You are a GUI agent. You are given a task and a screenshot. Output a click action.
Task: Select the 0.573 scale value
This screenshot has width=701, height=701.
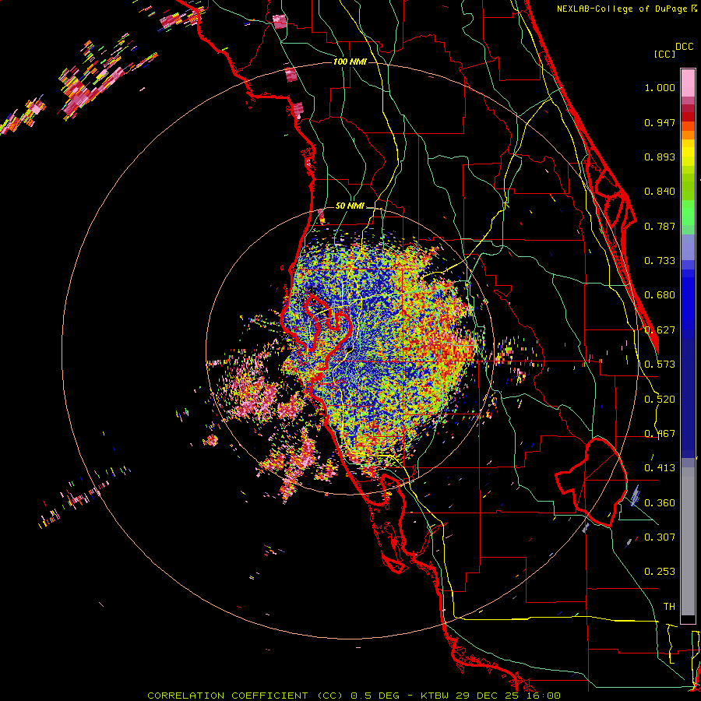(660, 365)
